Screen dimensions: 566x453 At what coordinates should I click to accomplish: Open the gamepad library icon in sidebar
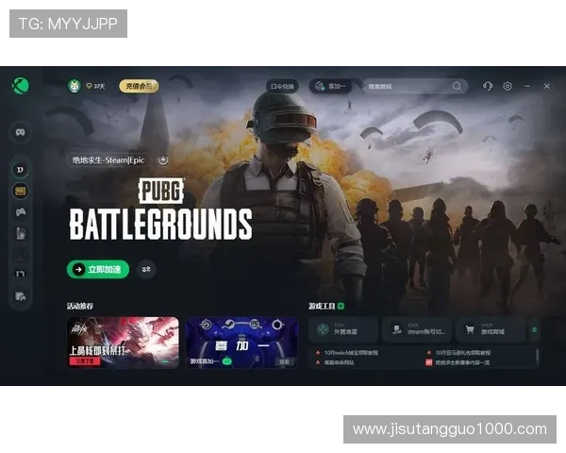[x=20, y=132]
